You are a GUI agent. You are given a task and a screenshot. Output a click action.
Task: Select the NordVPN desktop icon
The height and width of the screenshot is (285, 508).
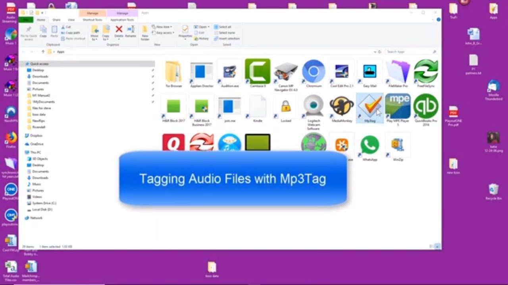point(11,114)
